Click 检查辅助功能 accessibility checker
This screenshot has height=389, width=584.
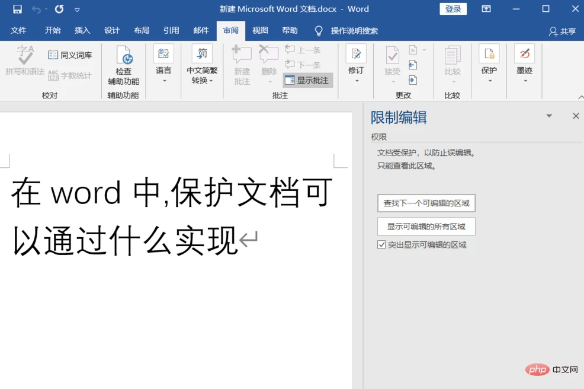pyautogui.click(x=123, y=65)
